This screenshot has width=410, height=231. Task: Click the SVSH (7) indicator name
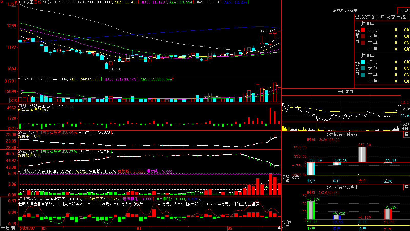(x=26, y=151)
